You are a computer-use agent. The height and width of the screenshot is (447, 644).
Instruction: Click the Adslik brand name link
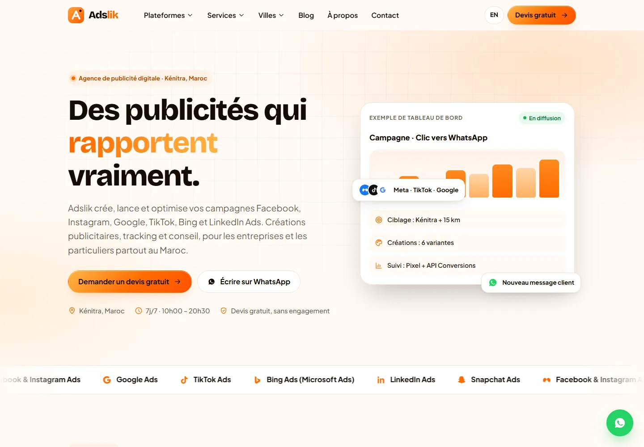103,15
